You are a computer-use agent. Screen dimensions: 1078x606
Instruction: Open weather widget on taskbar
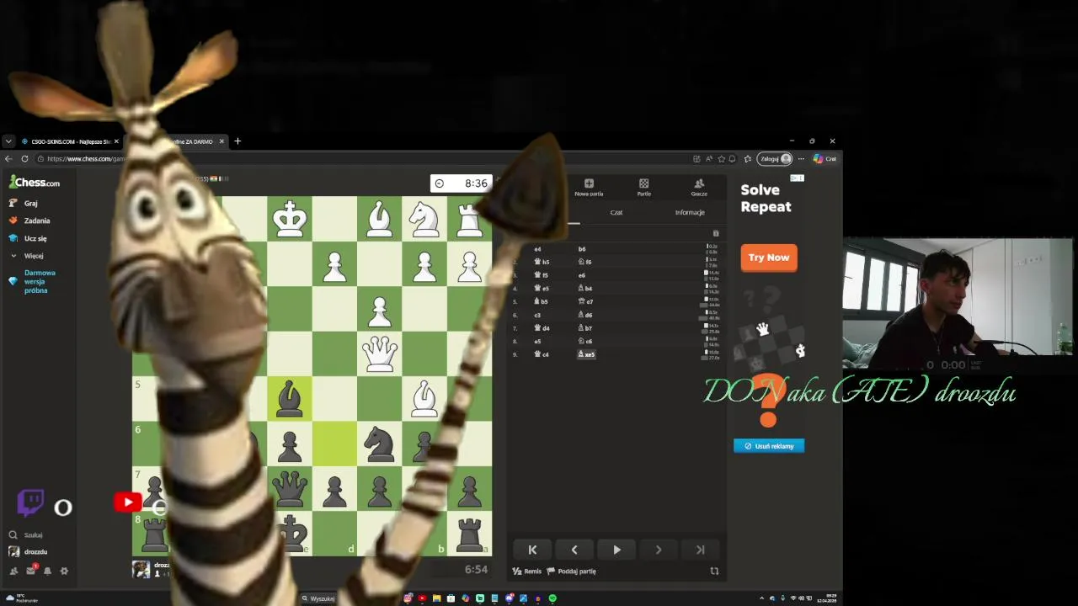pos(21,598)
